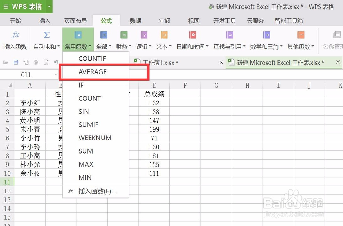Image resolution: width=343 pixels, height=226 pixels.
Task: Select AVERAGE from the function list
Action: [x=93, y=72]
